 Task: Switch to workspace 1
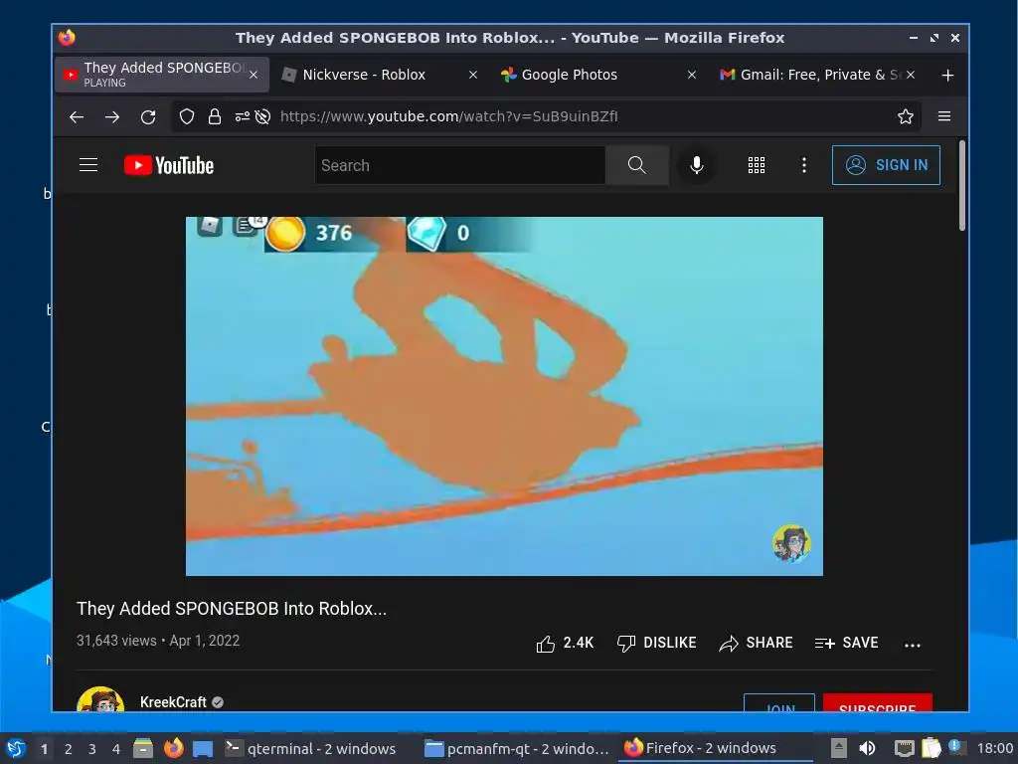tap(44, 749)
